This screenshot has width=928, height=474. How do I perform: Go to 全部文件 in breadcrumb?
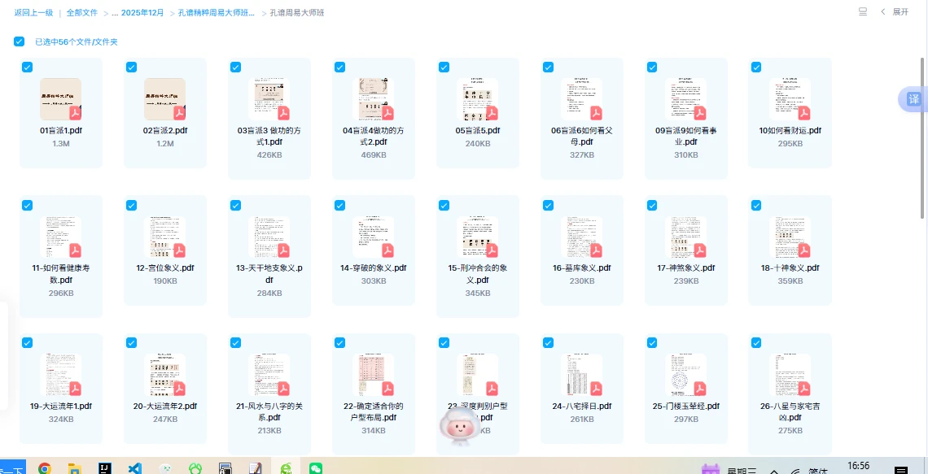pos(81,13)
